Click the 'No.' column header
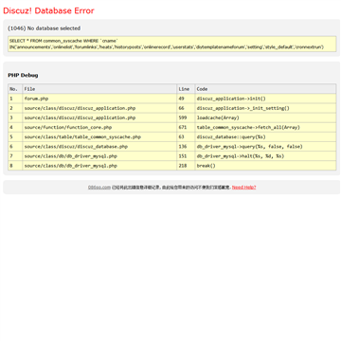Viewport: 341px width, 341px height. [15, 89]
